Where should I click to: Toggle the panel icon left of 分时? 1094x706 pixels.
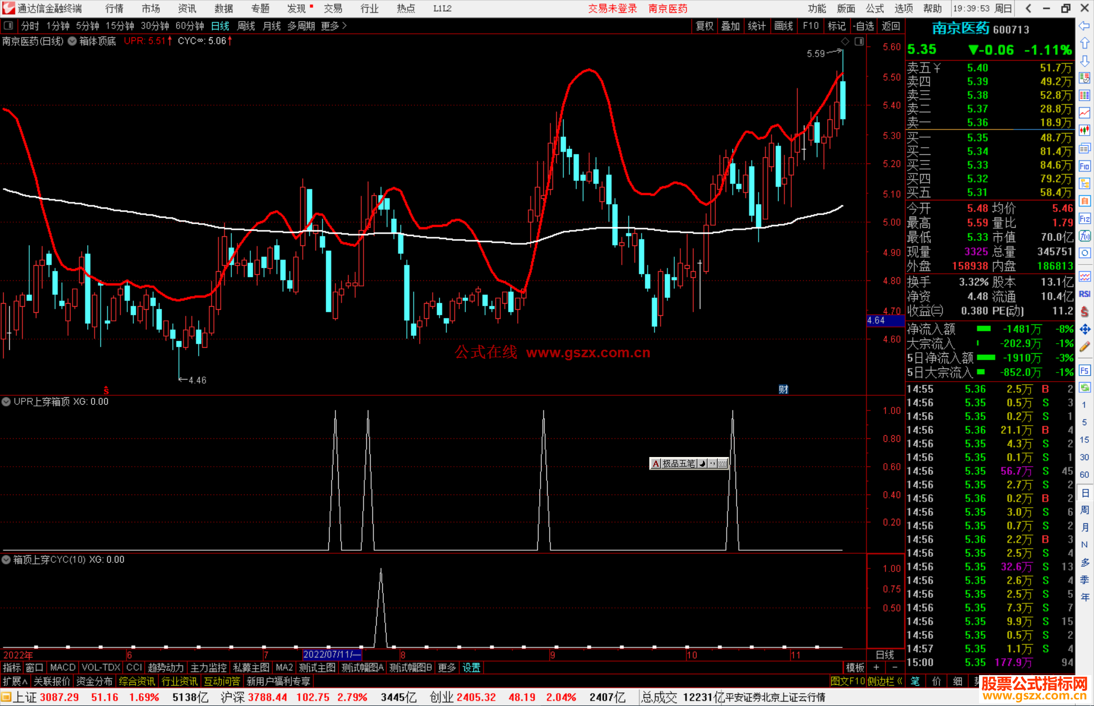pos(8,25)
